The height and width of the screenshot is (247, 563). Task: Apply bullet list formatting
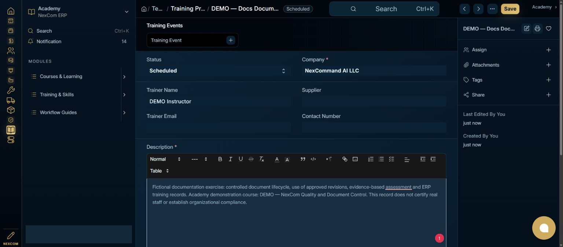[x=381, y=159]
